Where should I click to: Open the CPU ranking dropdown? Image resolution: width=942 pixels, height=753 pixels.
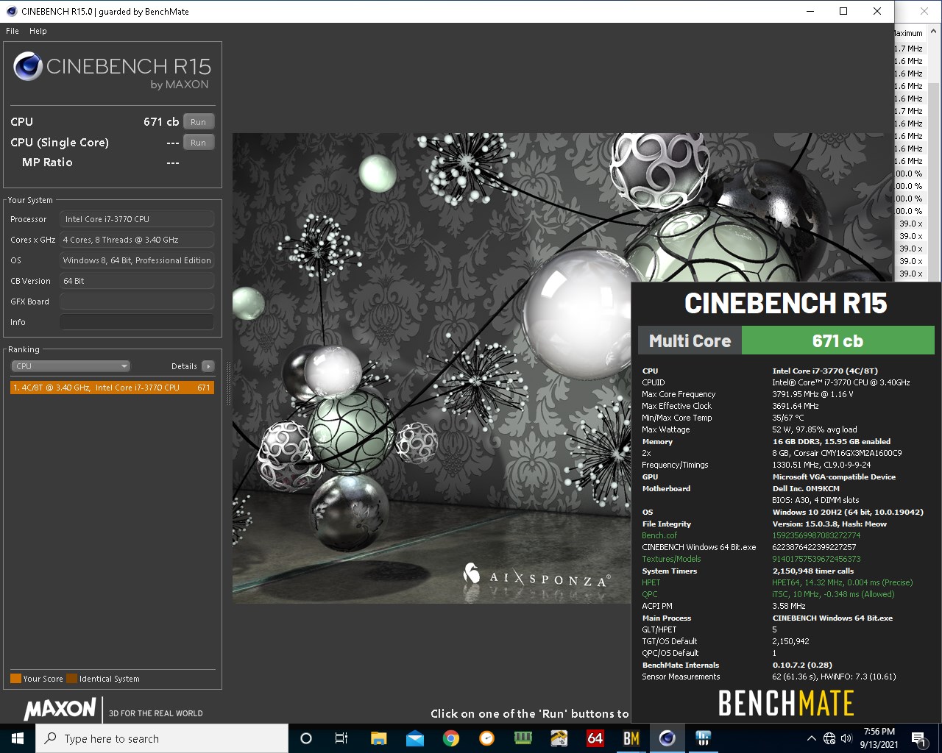71,366
